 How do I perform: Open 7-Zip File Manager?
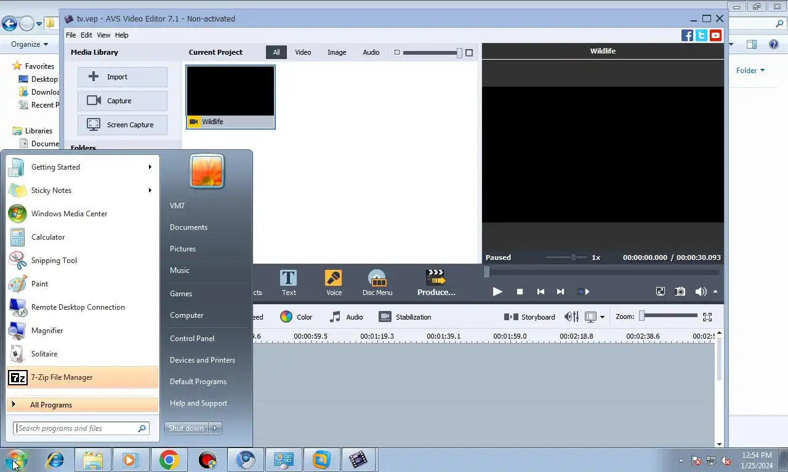point(82,377)
